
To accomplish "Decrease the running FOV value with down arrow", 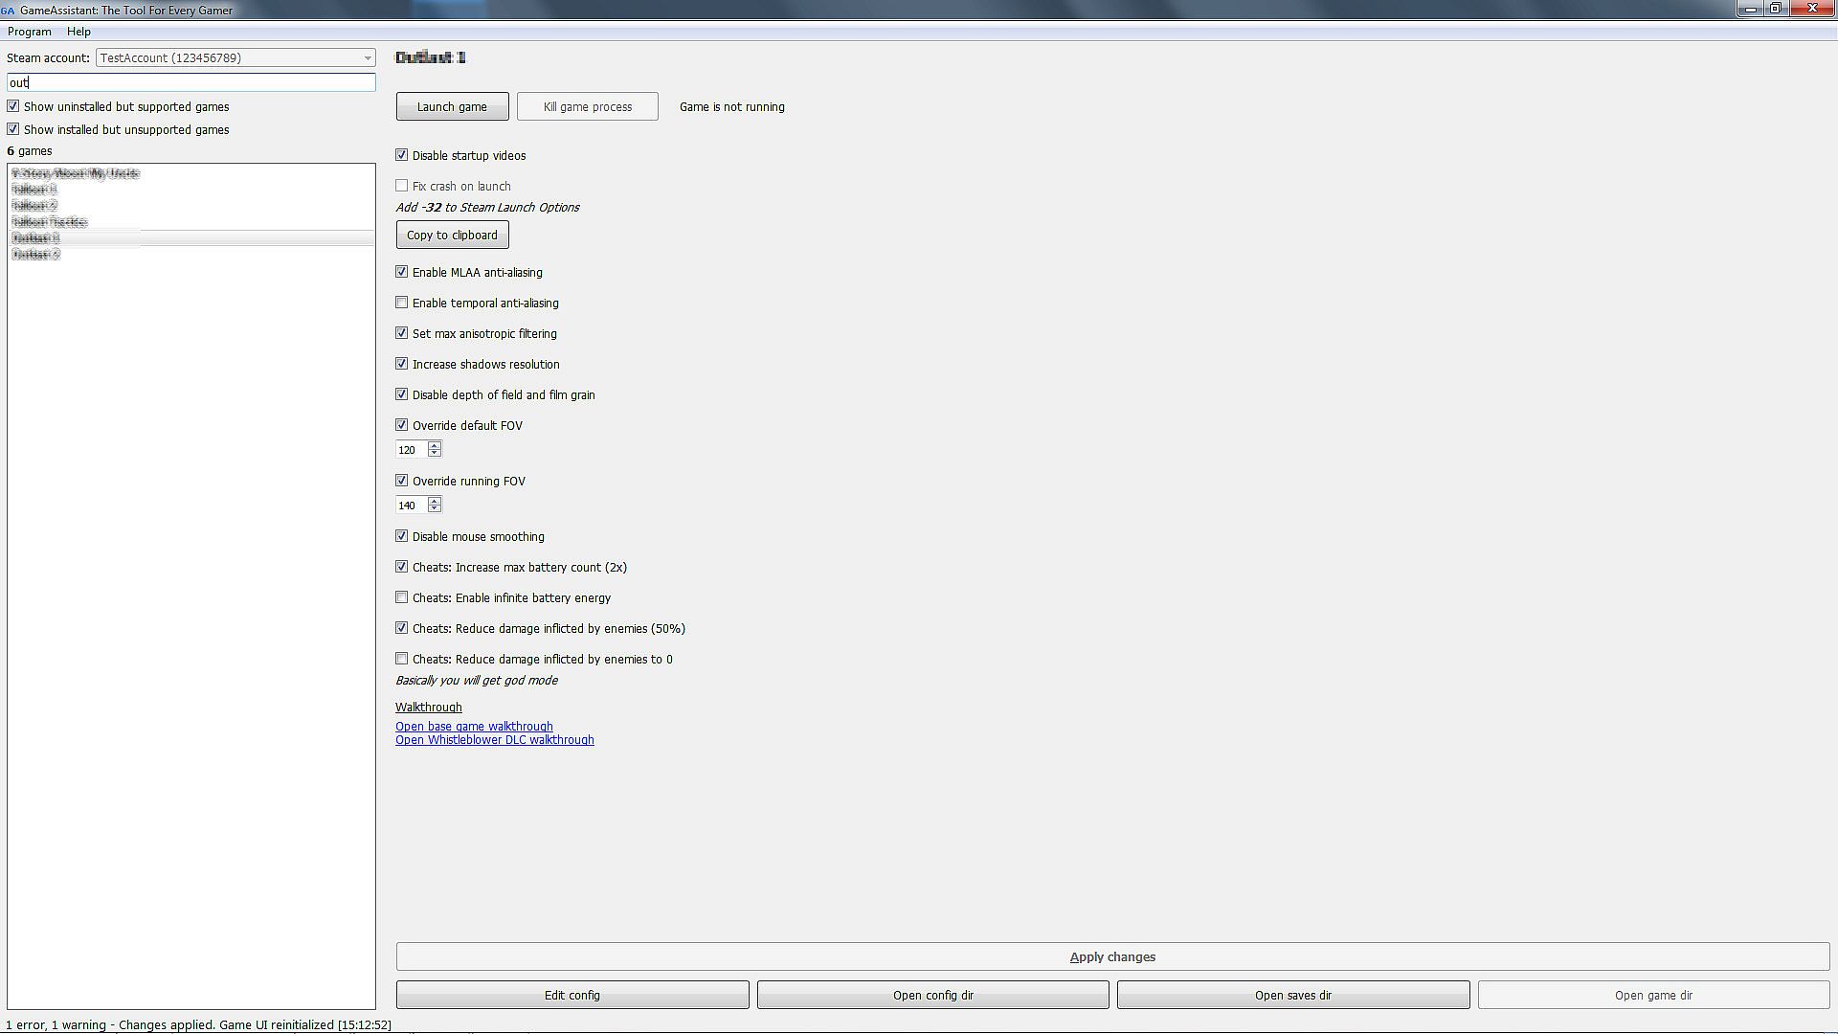I will click(435, 509).
